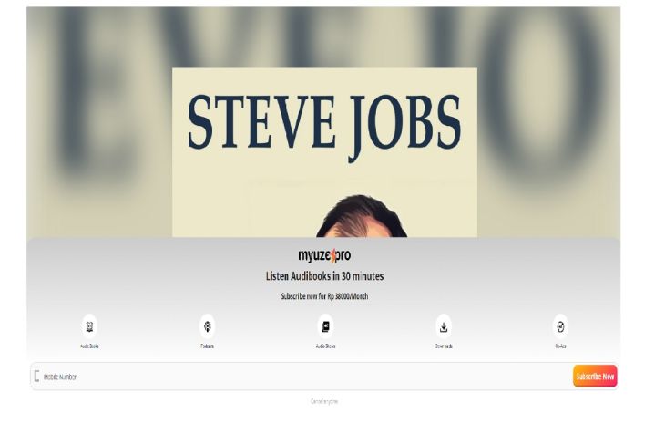Click the Audio Books icon
The width and height of the screenshot is (665, 444).
pos(89,326)
